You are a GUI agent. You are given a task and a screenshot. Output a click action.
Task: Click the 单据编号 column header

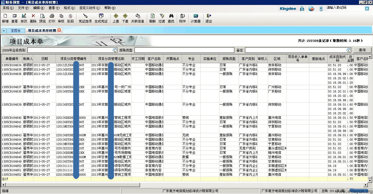[x=12, y=59]
